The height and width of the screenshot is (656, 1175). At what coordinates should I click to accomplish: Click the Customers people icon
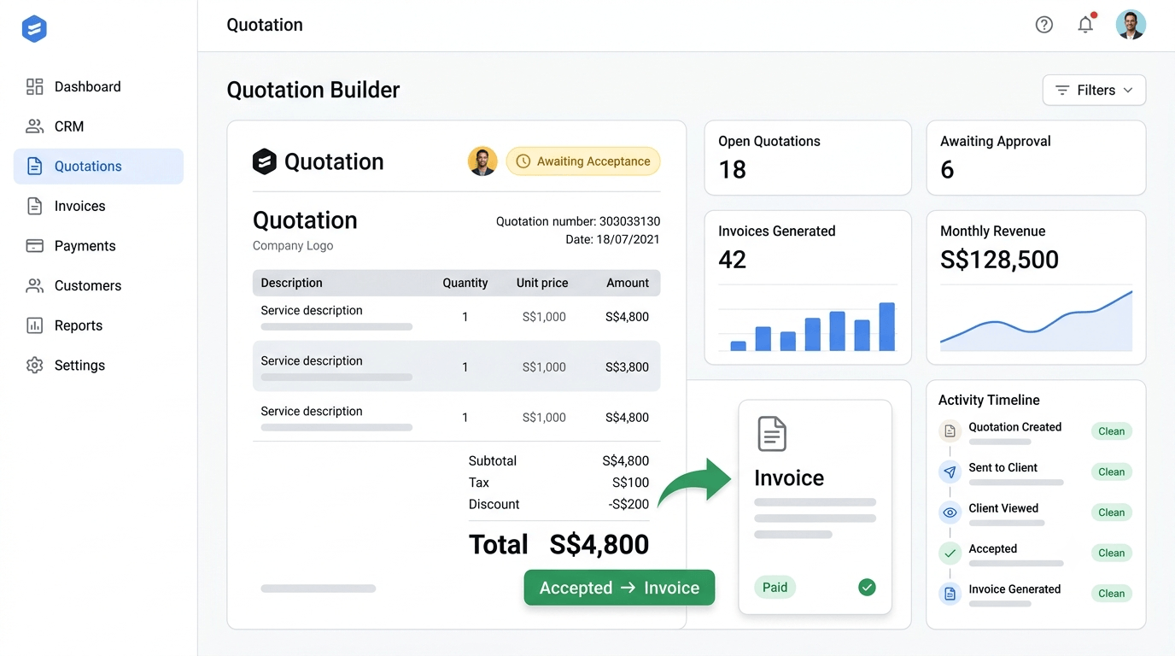coord(34,285)
